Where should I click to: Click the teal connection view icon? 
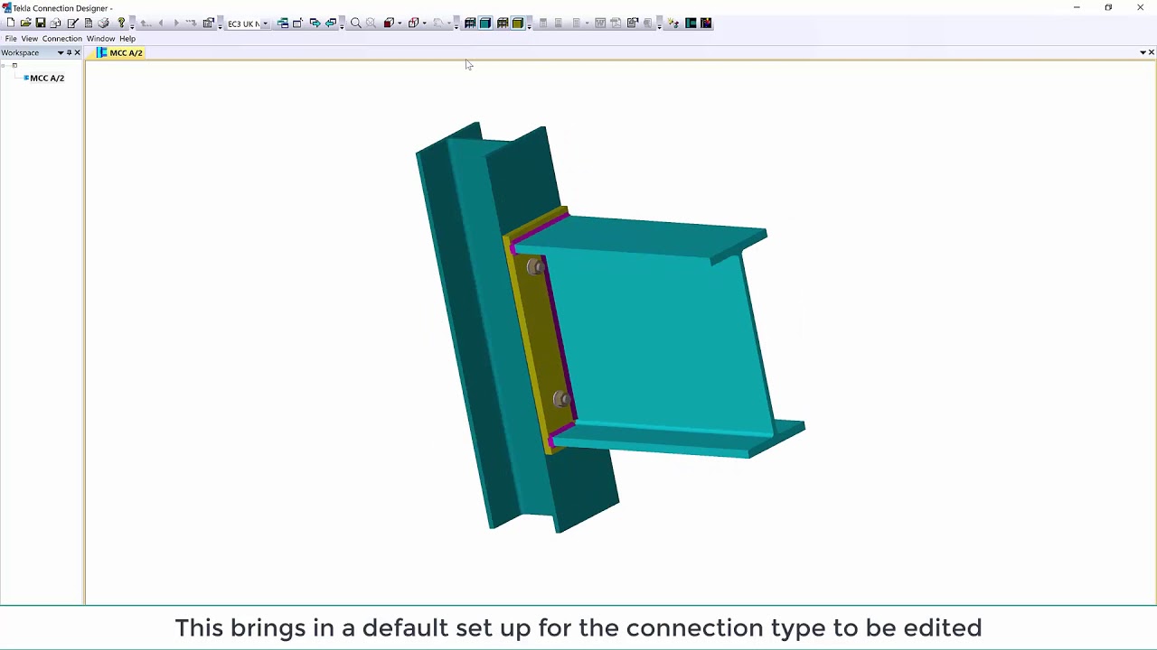coord(691,23)
